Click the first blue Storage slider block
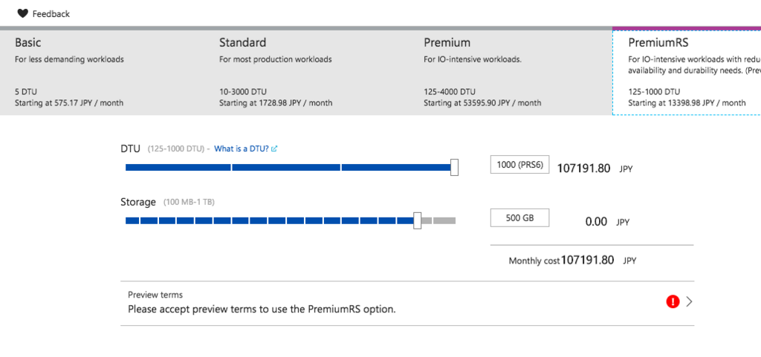761x357 pixels. pyautogui.click(x=132, y=220)
